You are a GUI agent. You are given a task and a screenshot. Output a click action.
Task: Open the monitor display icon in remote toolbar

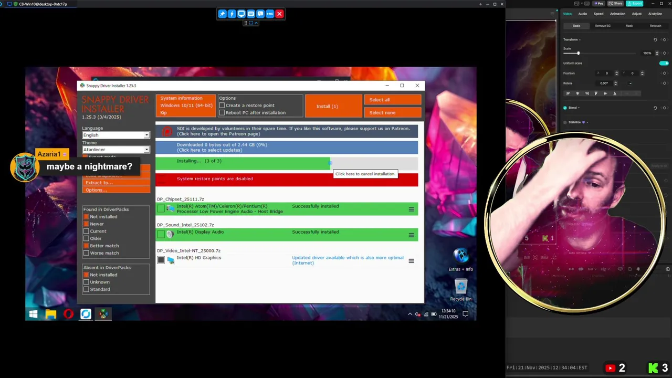pos(241,14)
